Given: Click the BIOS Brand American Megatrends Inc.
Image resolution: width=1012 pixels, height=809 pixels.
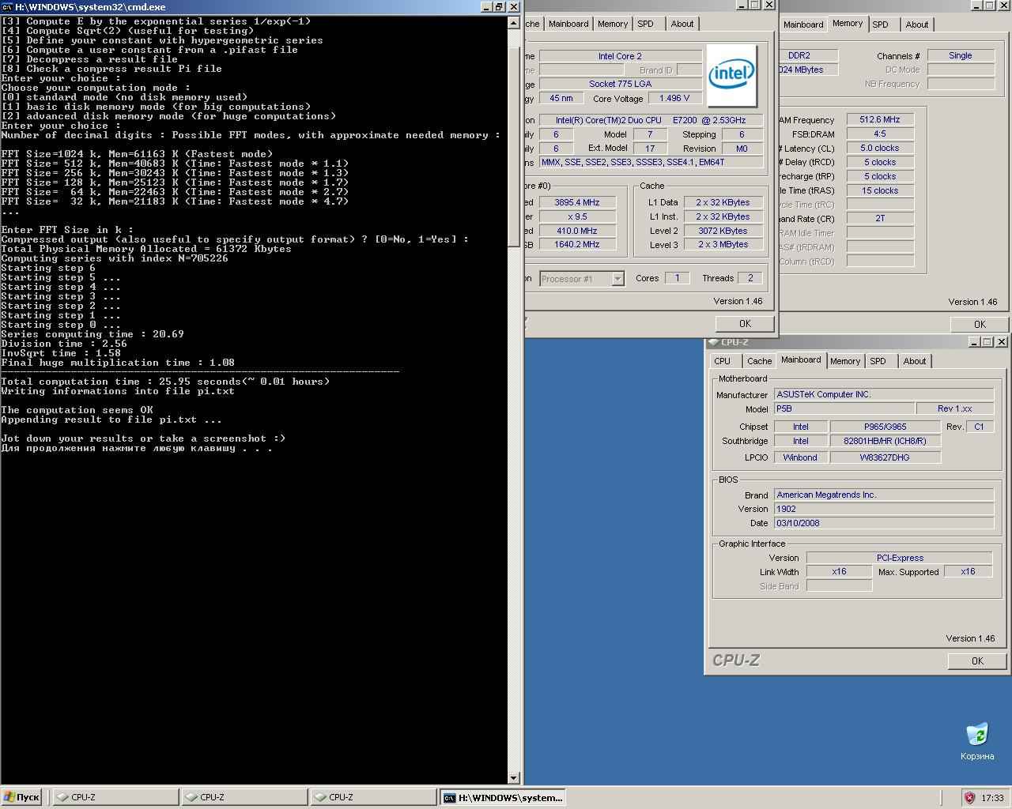Looking at the screenshot, I should coord(884,495).
